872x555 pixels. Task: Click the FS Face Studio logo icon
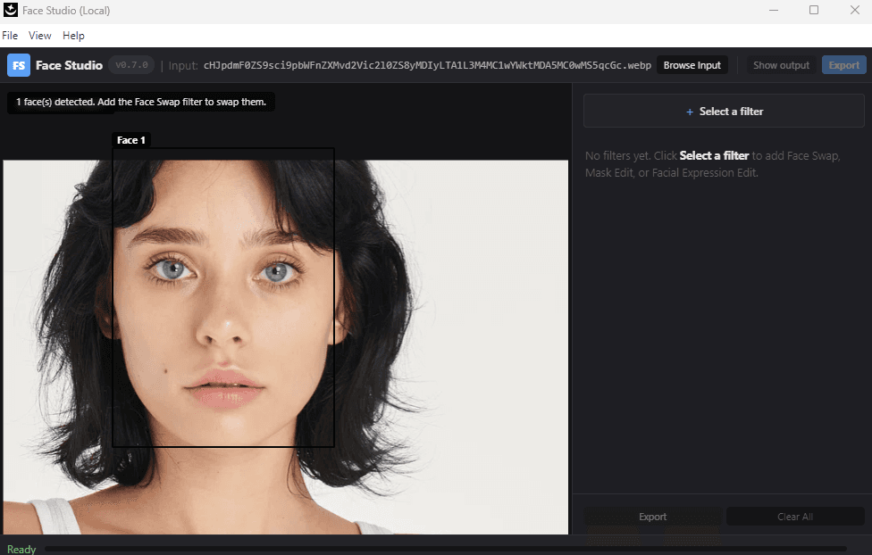[19, 65]
